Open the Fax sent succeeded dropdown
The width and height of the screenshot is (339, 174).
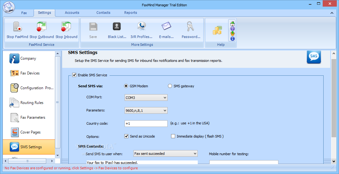tap(165, 154)
